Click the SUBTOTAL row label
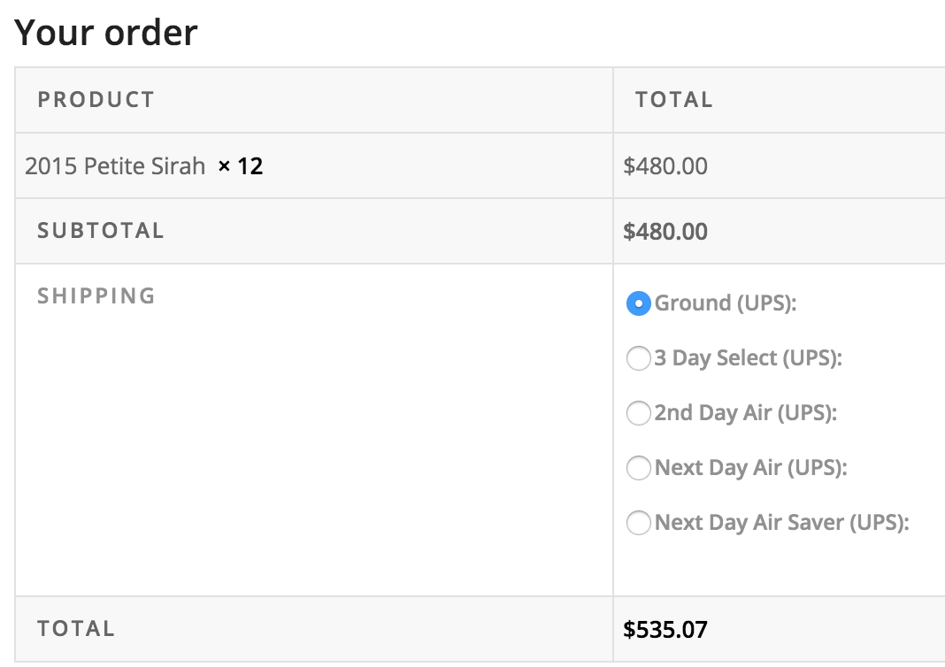Viewport: 945px width, 667px height. [101, 231]
